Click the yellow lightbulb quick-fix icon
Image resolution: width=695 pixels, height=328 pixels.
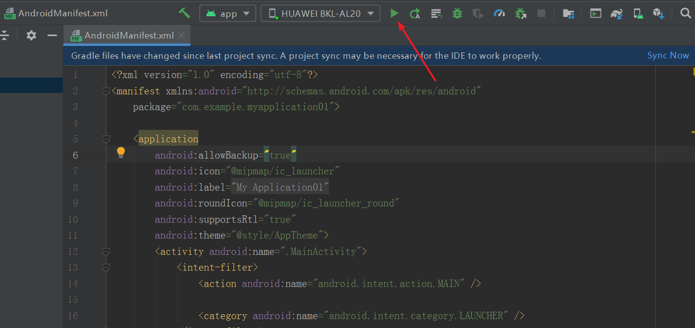click(121, 153)
